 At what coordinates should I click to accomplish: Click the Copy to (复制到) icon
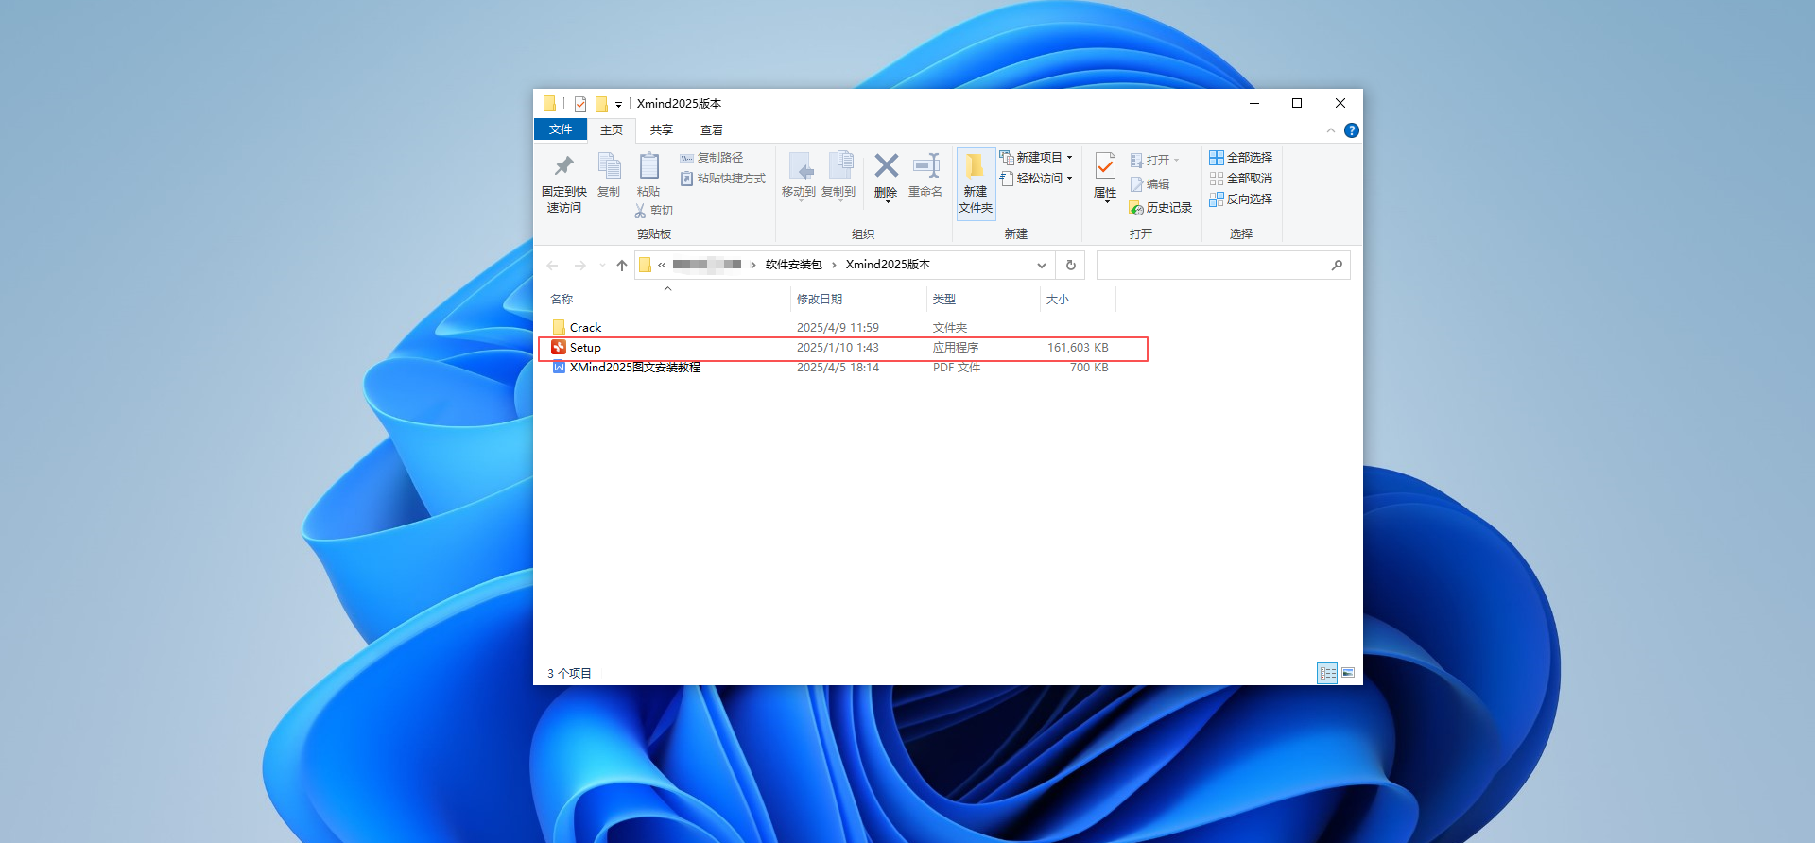pos(839,166)
